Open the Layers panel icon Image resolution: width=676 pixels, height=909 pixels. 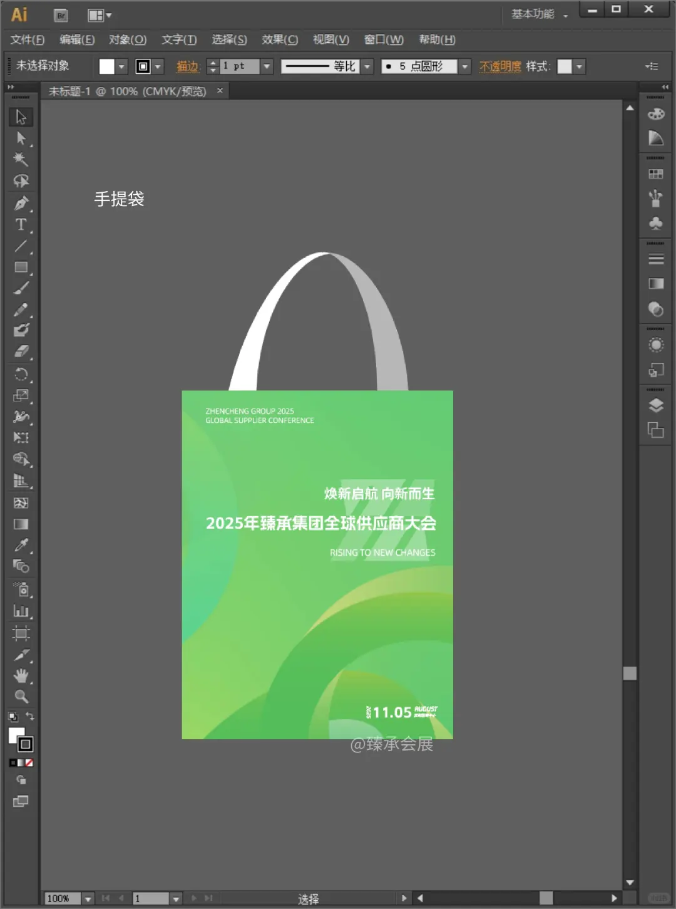pos(655,406)
